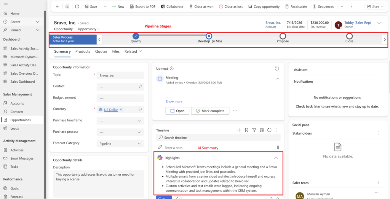Save the opportunity record
Viewport: 390px width, 199px height.
tap(91, 6)
